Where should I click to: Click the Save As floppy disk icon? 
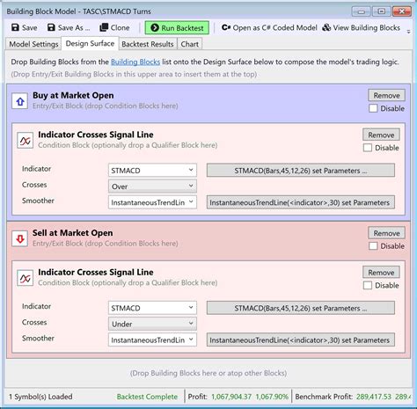(51, 27)
